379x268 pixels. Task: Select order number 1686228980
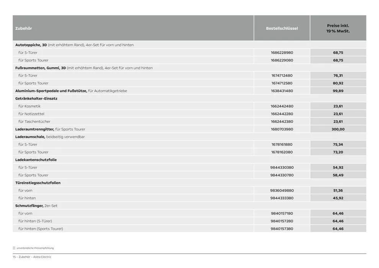click(282, 52)
